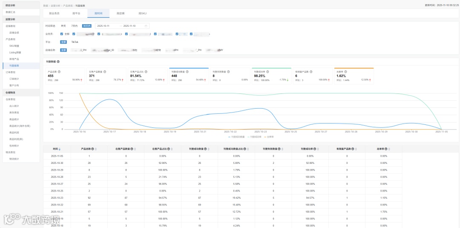This screenshot has height=228, width=460.
Task: Select the 刊登成功数量 metric card
Action: (189, 76)
